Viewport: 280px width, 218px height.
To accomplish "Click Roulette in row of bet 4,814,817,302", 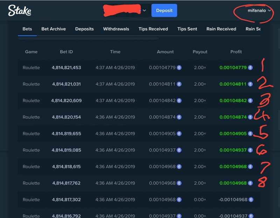I will coord(31,199).
